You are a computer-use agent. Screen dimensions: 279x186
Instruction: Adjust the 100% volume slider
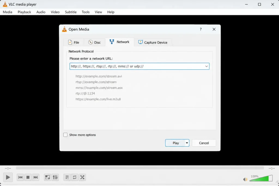pos(261,178)
